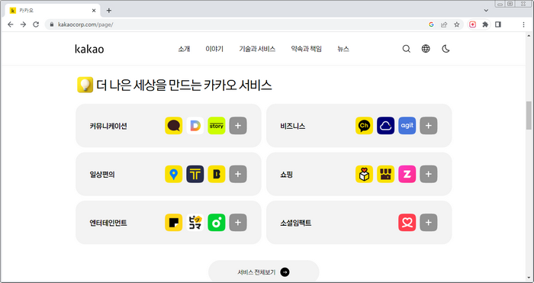Open the 뉴스 navigation menu
534x283 pixels.
coord(343,49)
